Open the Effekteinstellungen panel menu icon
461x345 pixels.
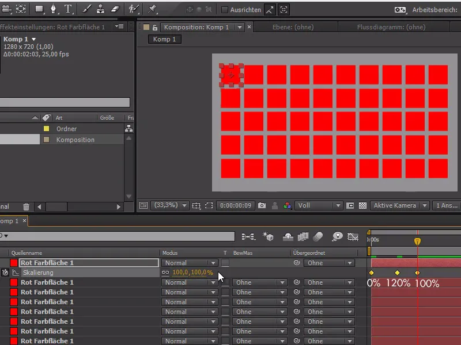tap(119, 26)
